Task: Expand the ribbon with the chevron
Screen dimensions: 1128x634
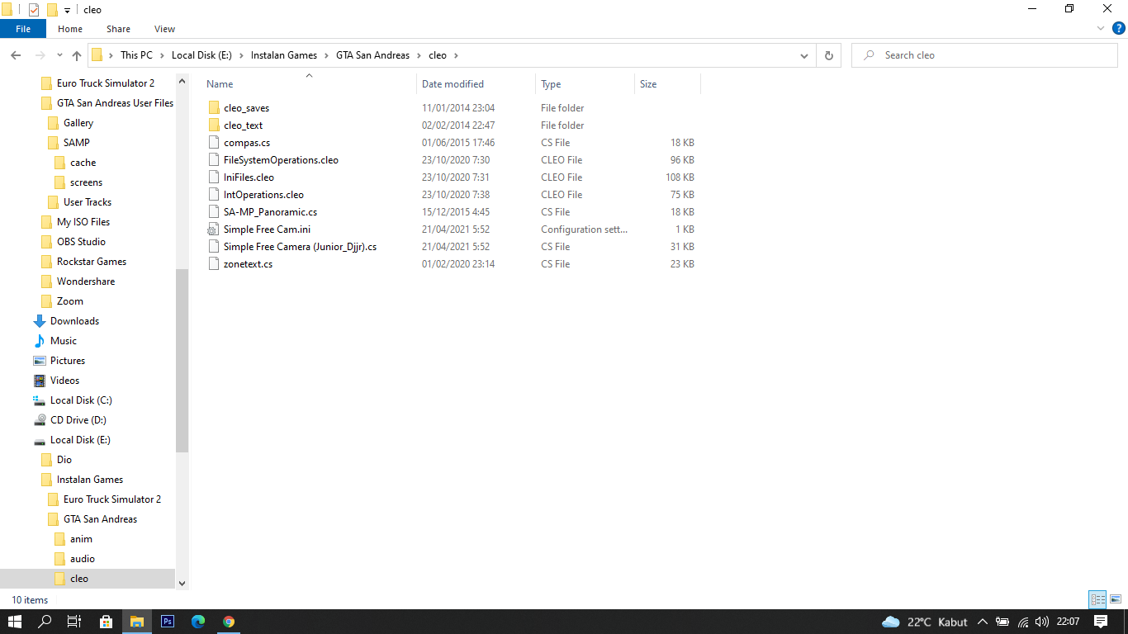Action: tap(1101, 28)
